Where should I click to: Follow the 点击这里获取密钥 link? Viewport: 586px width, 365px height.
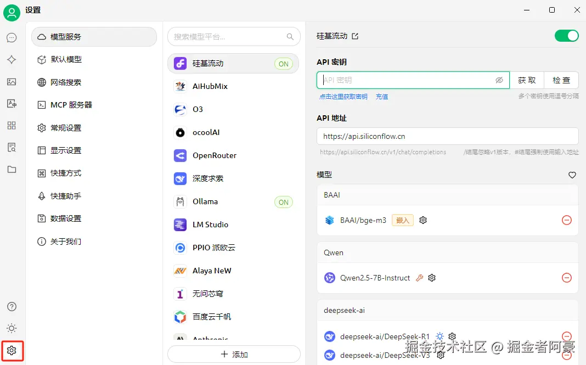point(343,97)
